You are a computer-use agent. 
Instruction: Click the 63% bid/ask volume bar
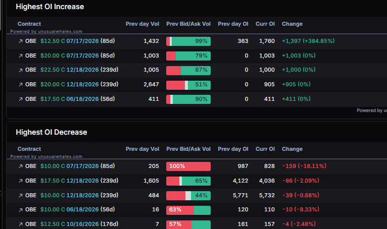click(x=188, y=210)
